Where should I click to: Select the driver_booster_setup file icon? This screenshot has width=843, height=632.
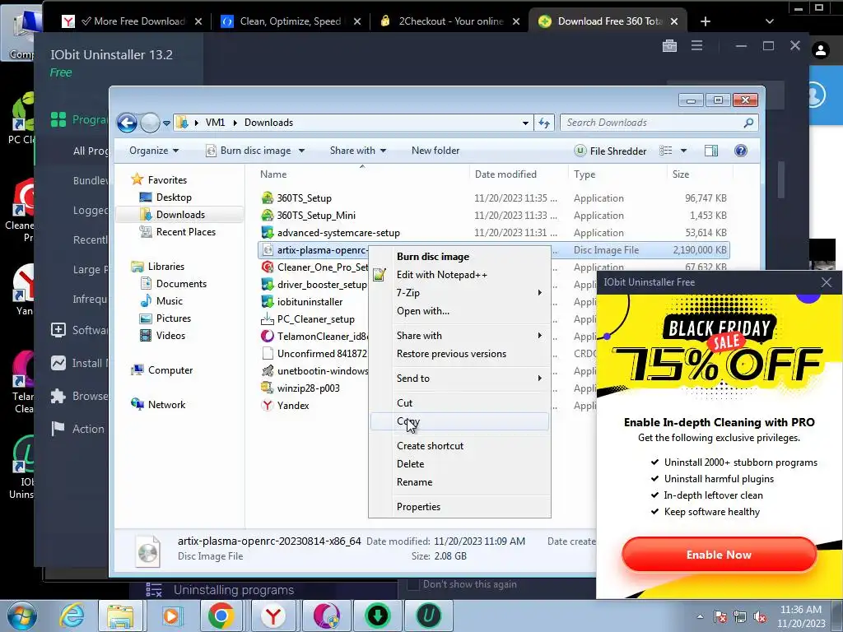[268, 284]
